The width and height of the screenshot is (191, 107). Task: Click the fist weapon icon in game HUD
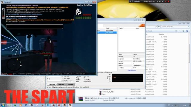pos(78,12)
